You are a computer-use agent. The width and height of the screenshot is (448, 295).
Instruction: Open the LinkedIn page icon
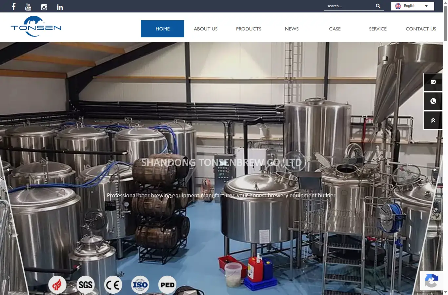[60, 7]
